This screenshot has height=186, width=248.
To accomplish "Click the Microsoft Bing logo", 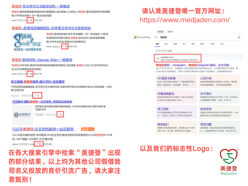I will [x=142, y=37].
